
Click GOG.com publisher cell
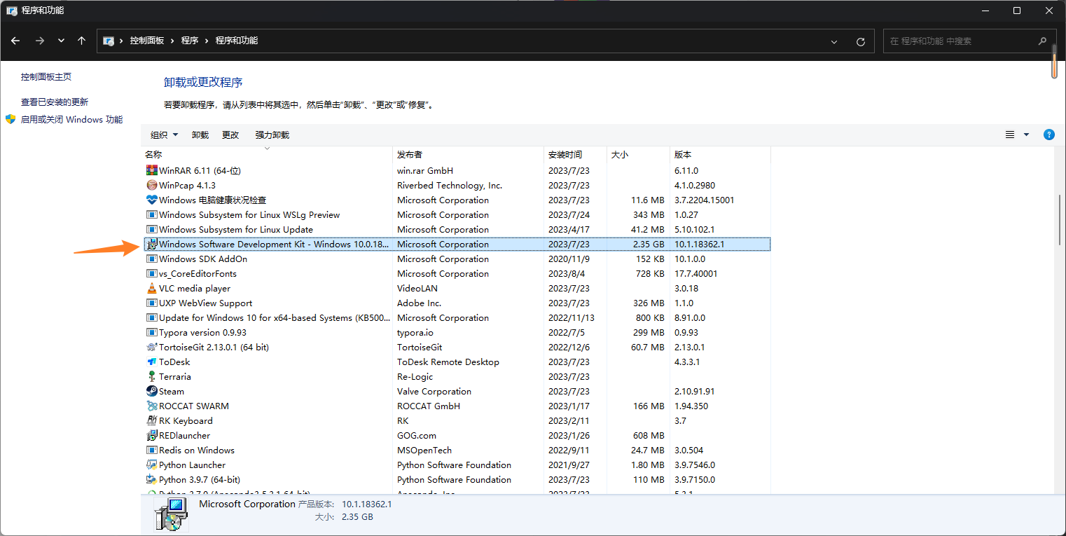point(417,435)
